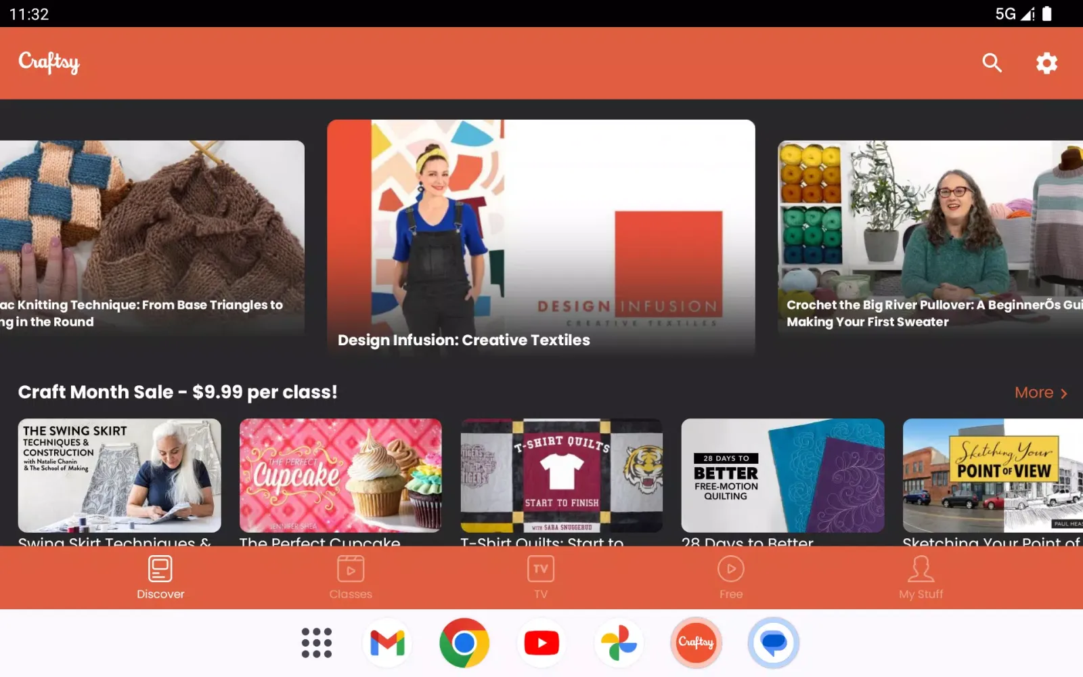Launch Google Photos from the dock
This screenshot has width=1083, height=677.
click(x=619, y=642)
